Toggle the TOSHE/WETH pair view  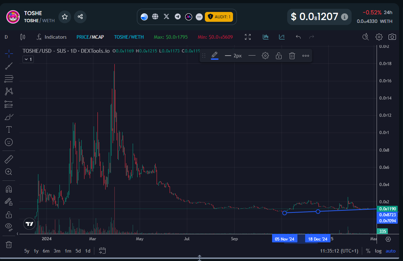(x=129, y=37)
